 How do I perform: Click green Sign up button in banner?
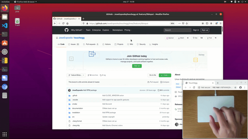pyautogui.click(x=137, y=66)
